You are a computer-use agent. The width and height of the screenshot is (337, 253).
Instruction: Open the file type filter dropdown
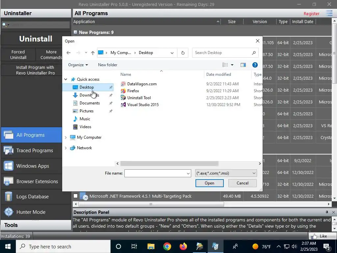pyautogui.click(x=254, y=173)
